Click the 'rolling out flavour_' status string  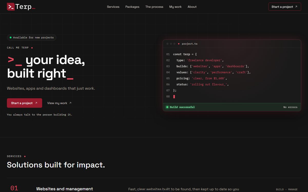point(208,84)
